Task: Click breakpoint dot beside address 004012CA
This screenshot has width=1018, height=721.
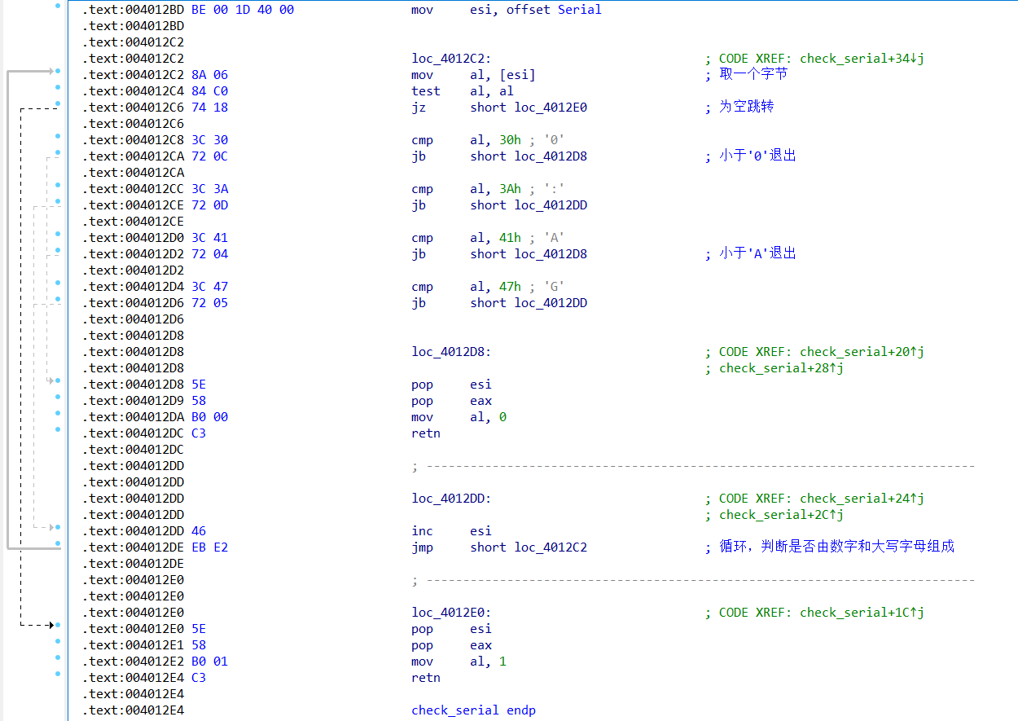Action: [58, 152]
